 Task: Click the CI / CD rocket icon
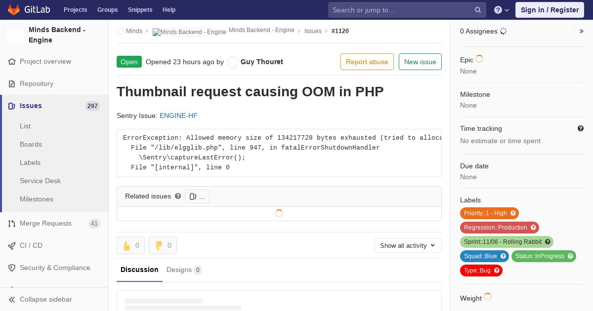tap(12, 246)
